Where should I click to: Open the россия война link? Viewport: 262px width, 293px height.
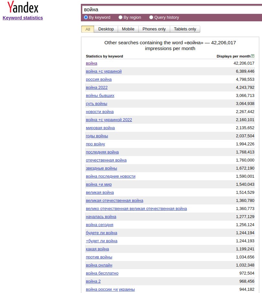click(x=99, y=79)
